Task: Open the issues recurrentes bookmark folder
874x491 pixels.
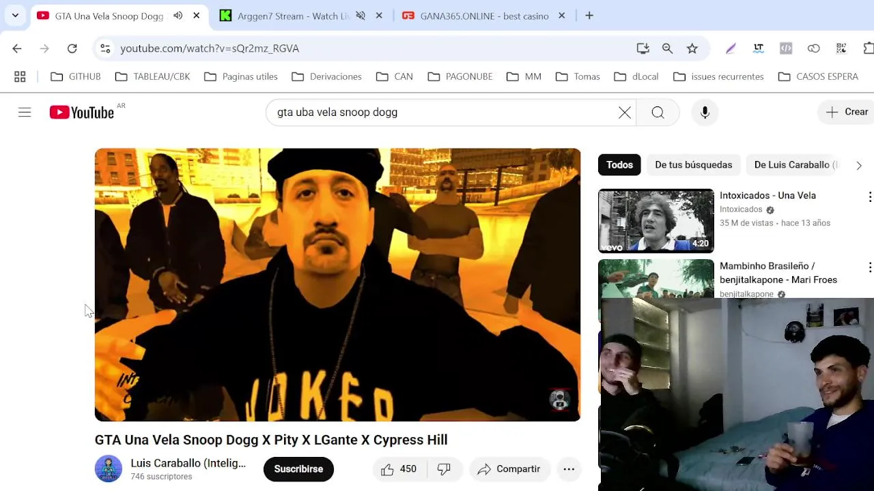Action: tap(719, 76)
